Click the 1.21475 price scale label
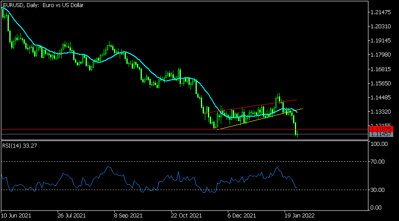Screen dimensions: 399x221 (x=382, y=12)
